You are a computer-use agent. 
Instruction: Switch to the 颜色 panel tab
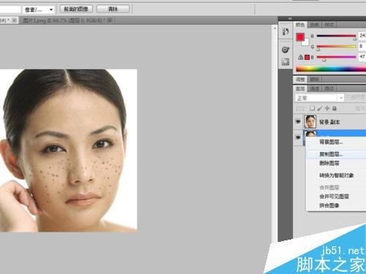pyautogui.click(x=300, y=25)
